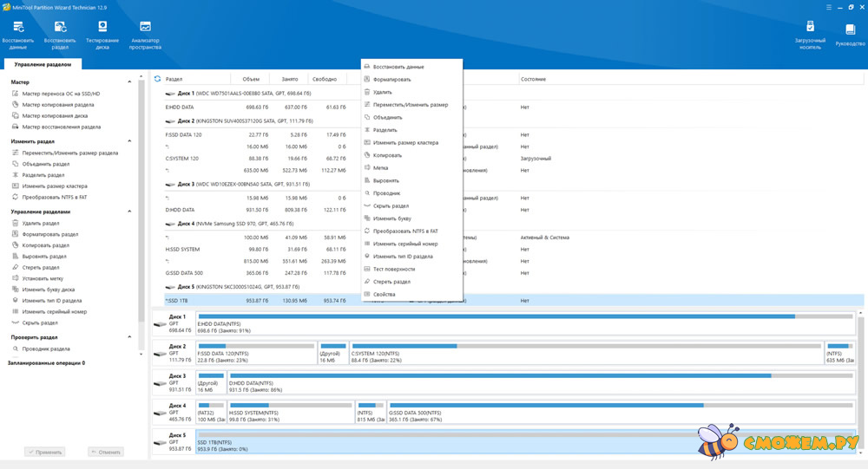Start Мастер переноса ОС на SSD/HD
This screenshot has width=868, height=469.
tap(61, 94)
